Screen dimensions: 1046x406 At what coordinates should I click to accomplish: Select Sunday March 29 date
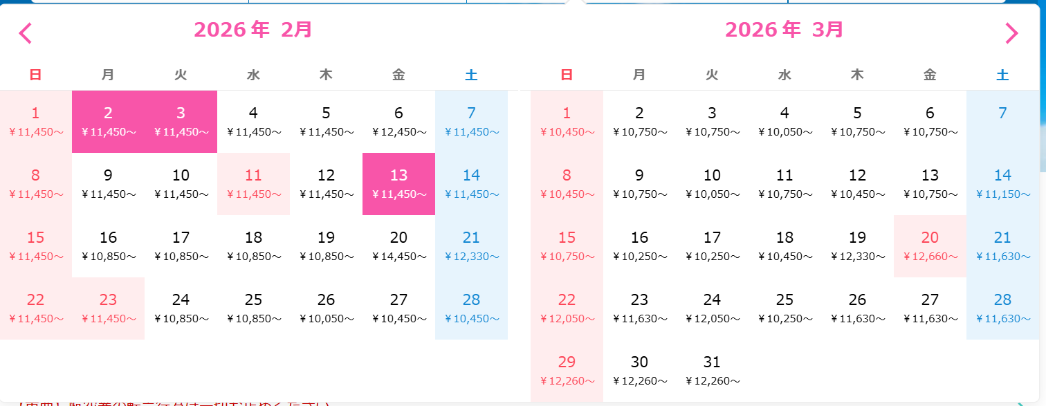click(x=567, y=370)
